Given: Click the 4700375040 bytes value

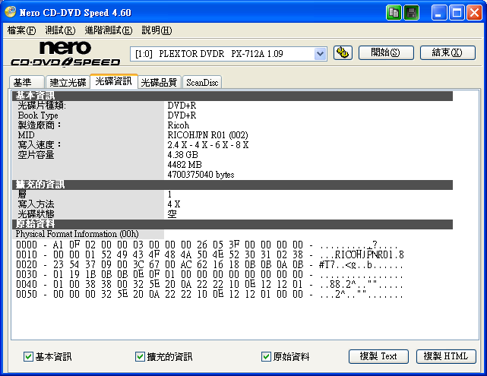Looking at the screenshot, I should tap(201, 175).
